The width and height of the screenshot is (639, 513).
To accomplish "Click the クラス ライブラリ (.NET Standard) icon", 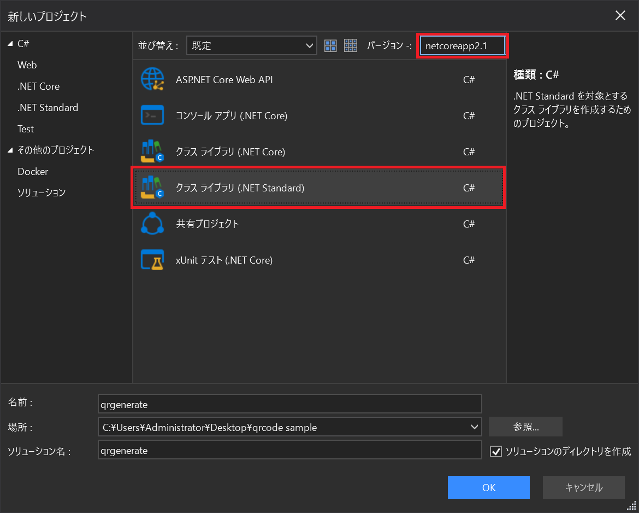I will [152, 188].
